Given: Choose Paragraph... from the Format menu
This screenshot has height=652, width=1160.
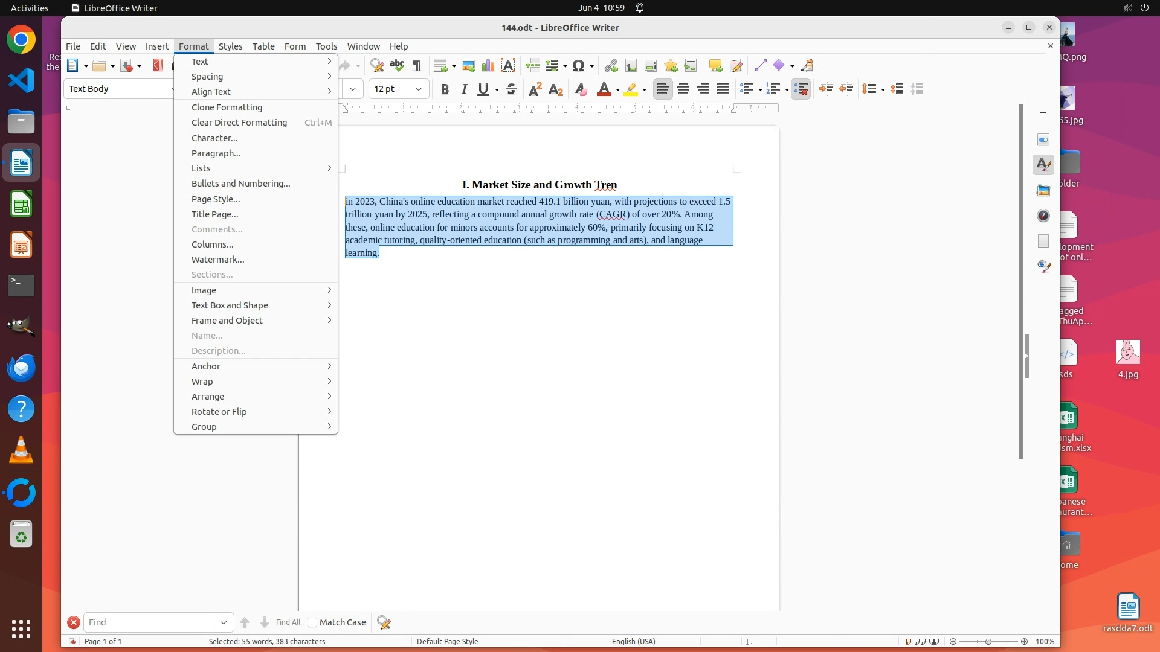Looking at the screenshot, I should [216, 153].
